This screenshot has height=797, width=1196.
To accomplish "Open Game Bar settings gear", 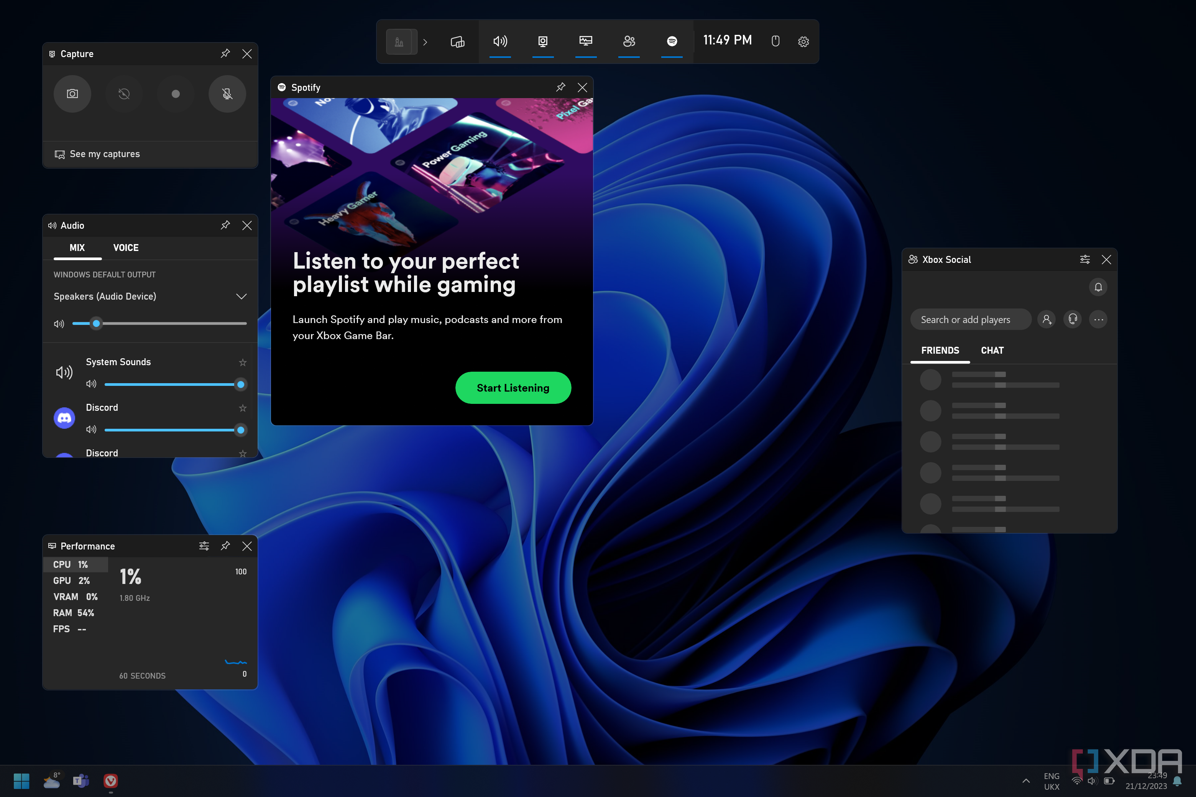I will tap(803, 42).
